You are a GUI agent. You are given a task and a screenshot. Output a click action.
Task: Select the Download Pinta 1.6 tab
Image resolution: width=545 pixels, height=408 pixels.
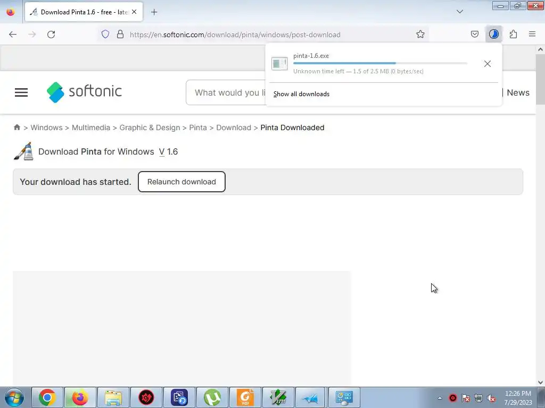pyautogui.click(x=84, y=12)
